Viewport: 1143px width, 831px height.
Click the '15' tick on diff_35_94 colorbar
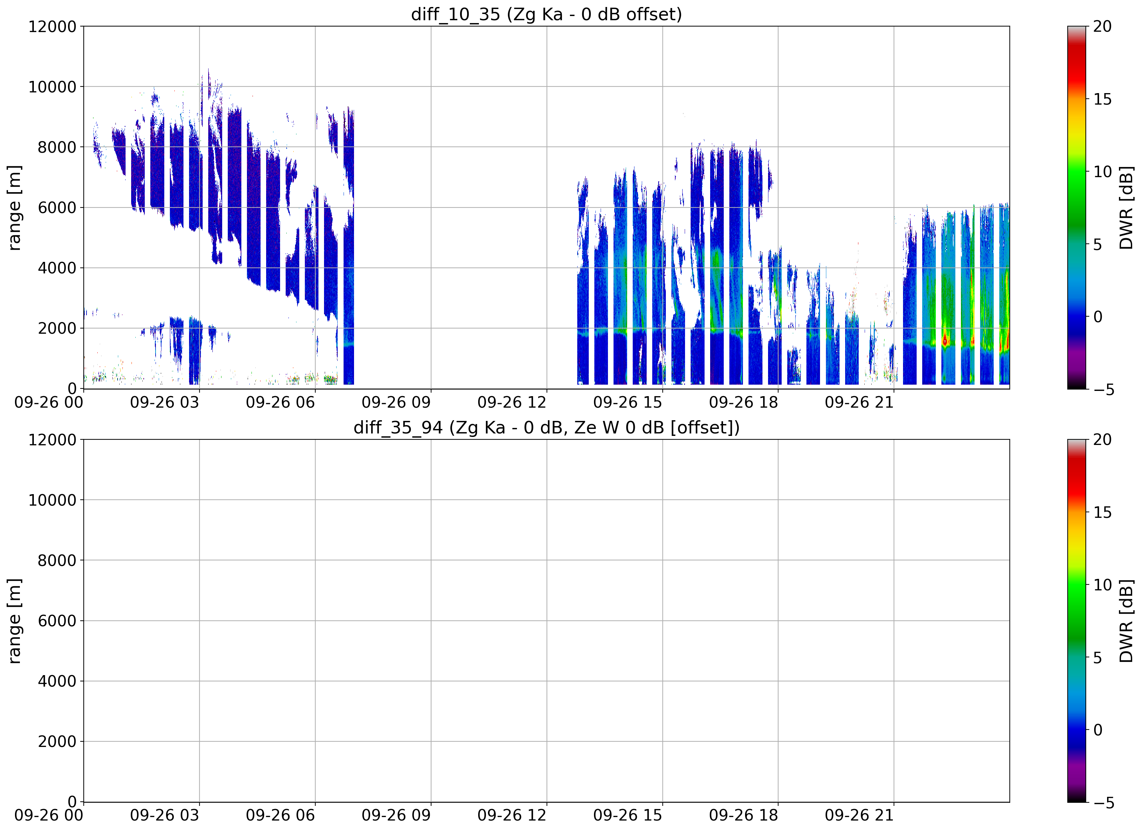point(1102,512)
